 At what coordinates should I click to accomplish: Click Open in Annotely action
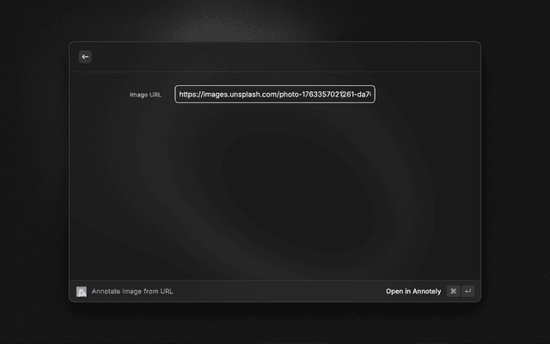pyautogui.click(x=412, y=292)
